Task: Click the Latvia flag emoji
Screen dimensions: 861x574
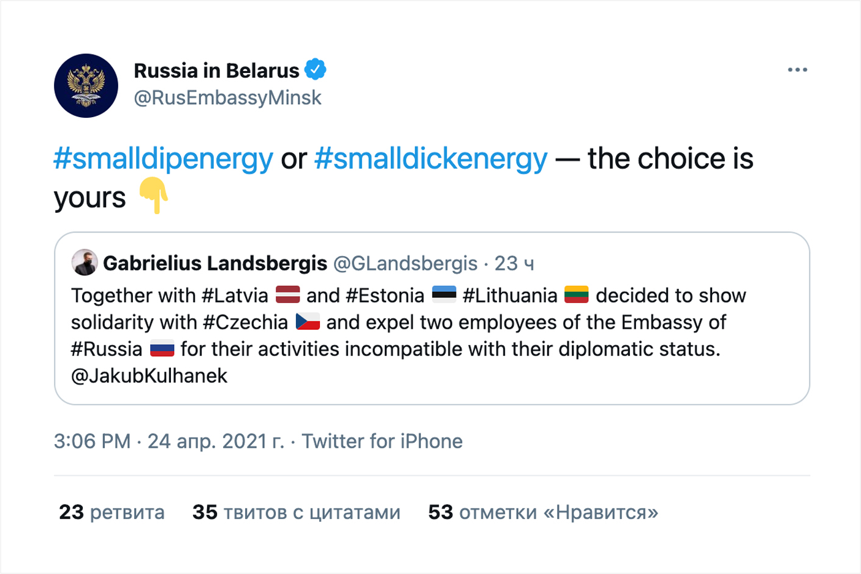Action: tap(287, 295)
